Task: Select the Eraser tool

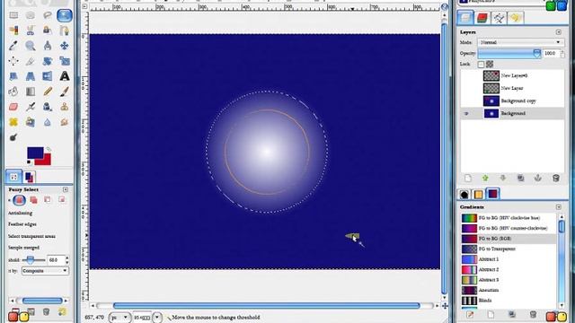Action: coord(13,107)
